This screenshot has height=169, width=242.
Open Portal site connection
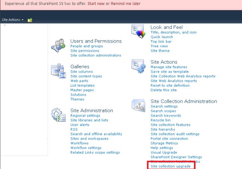point(169,138)
